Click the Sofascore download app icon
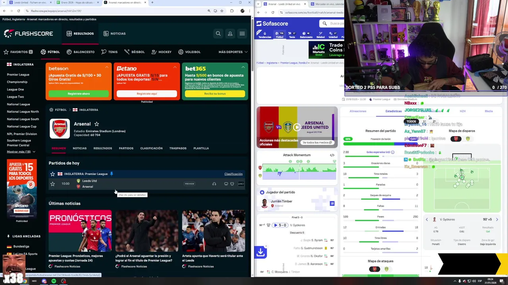The height and width of the screenshot is (285, 508). coord(261,252)
